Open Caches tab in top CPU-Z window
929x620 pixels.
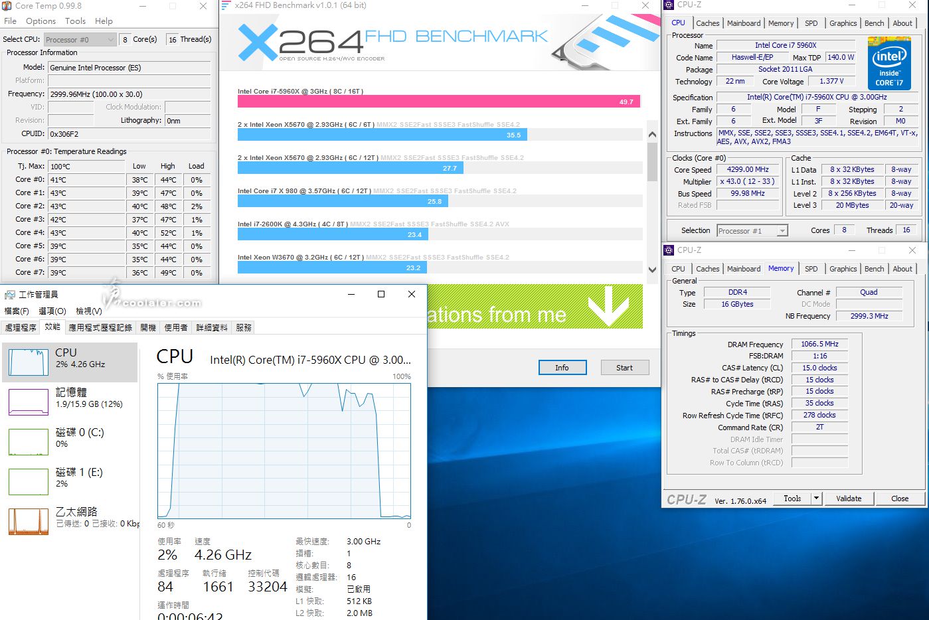coord(707,23)
